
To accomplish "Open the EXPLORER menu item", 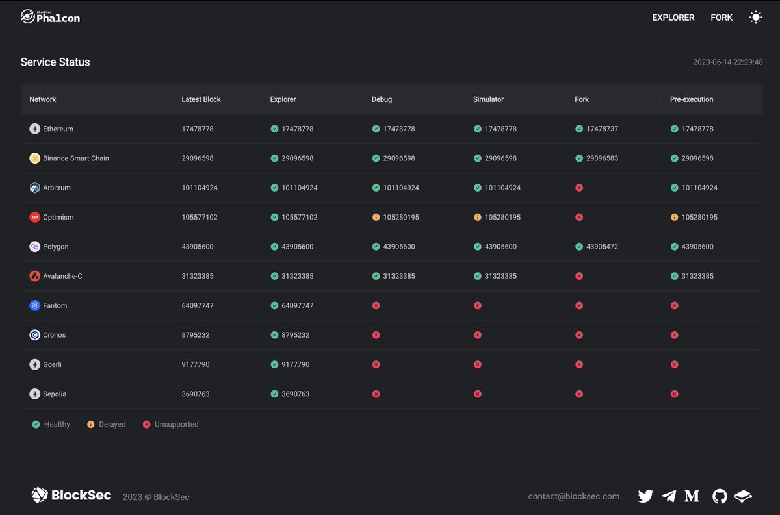I will click(673, 18).
